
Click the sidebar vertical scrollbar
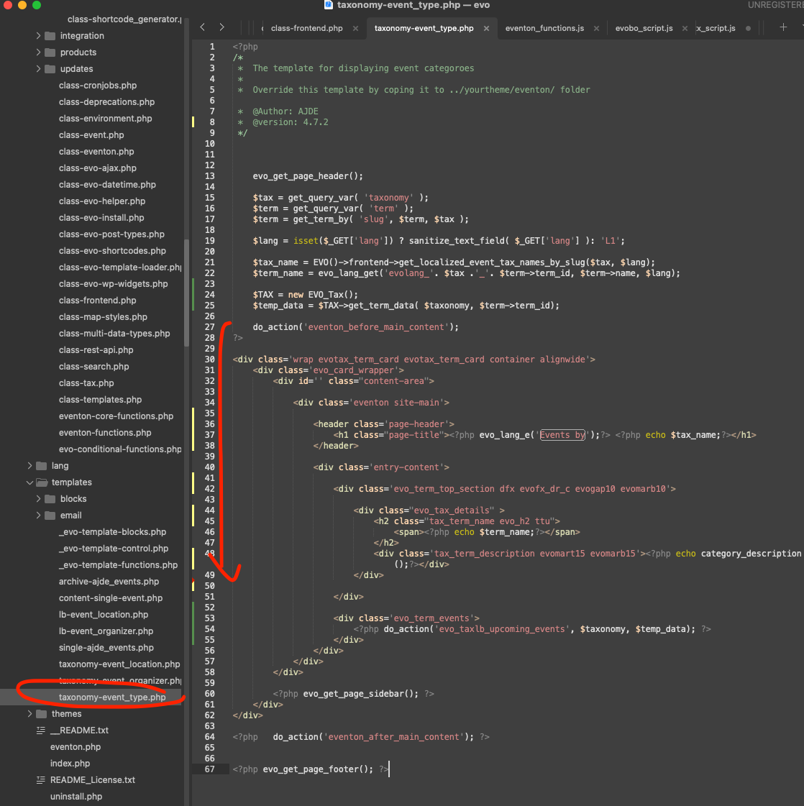186,293
